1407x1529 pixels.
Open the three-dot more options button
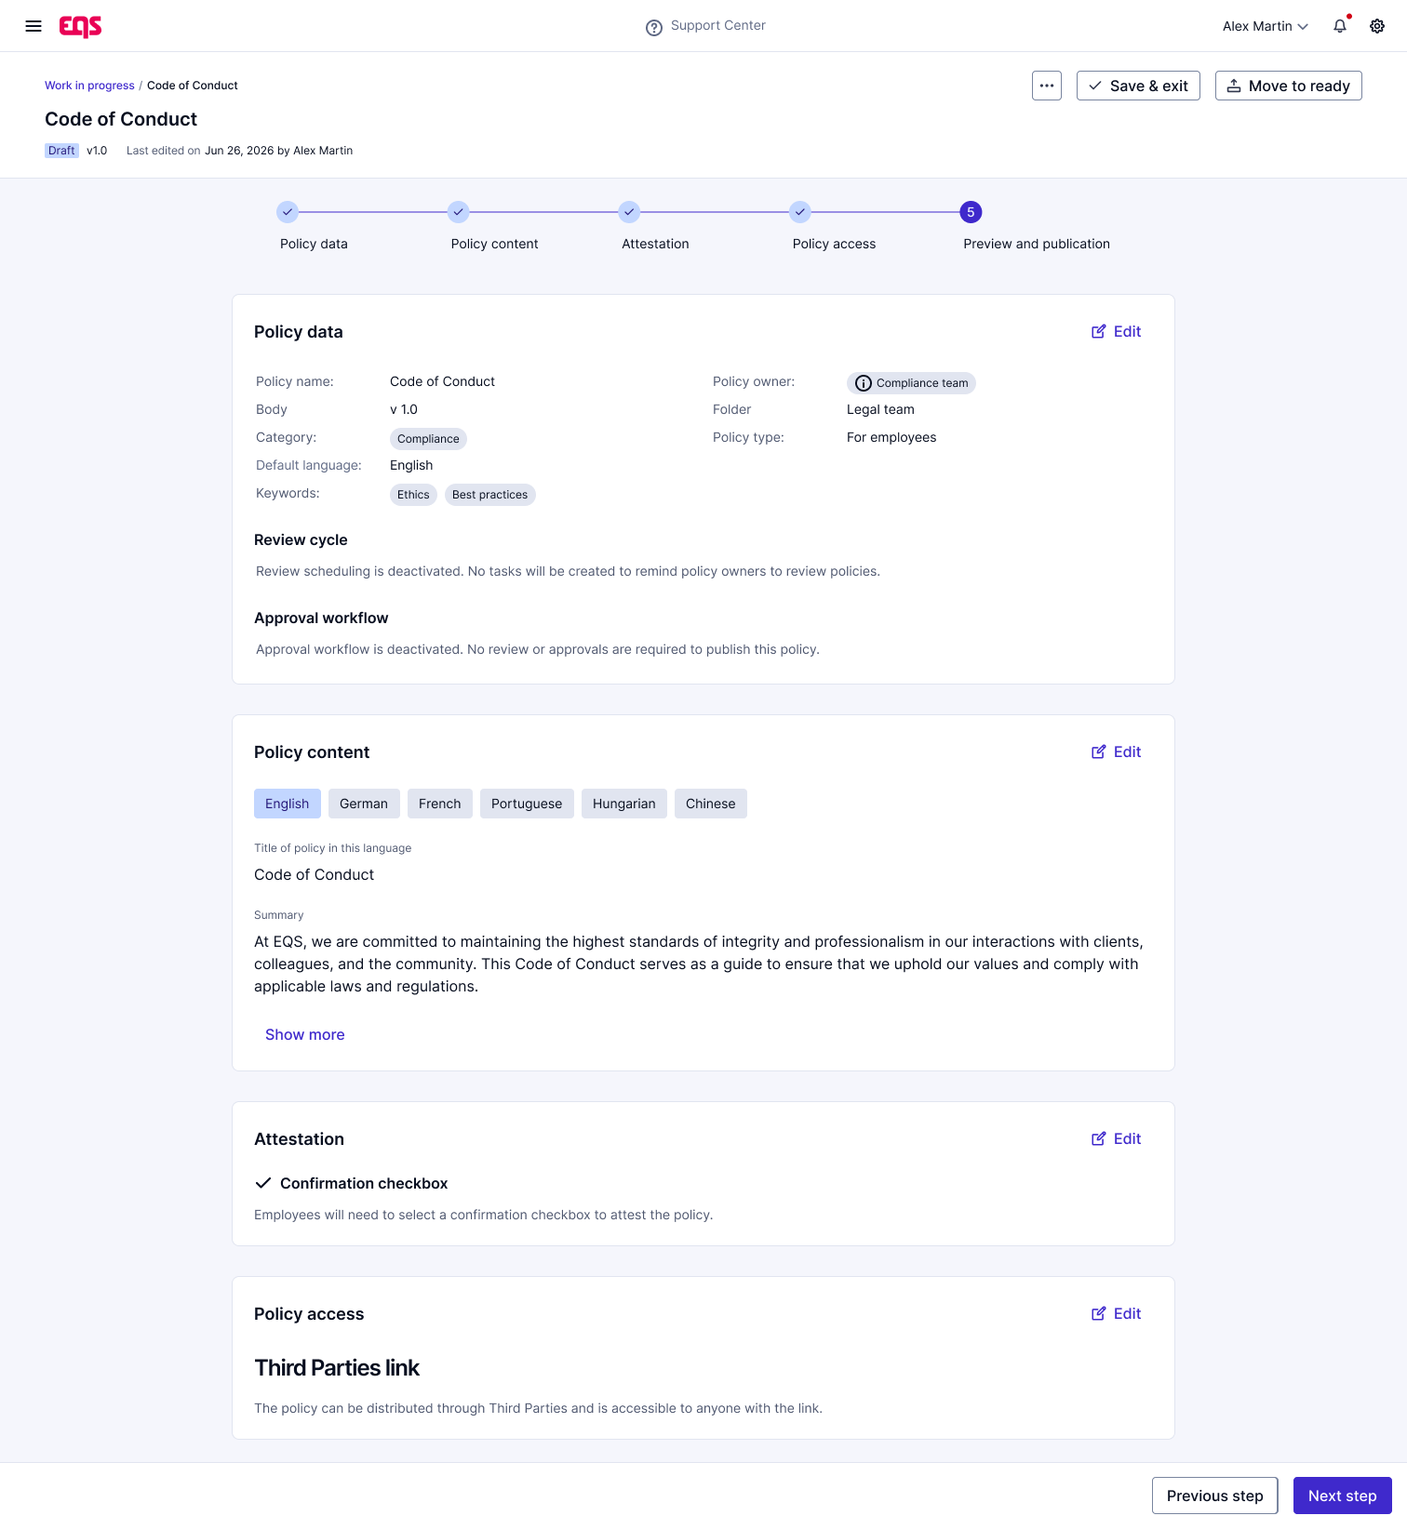click(x=1047, y=86)
